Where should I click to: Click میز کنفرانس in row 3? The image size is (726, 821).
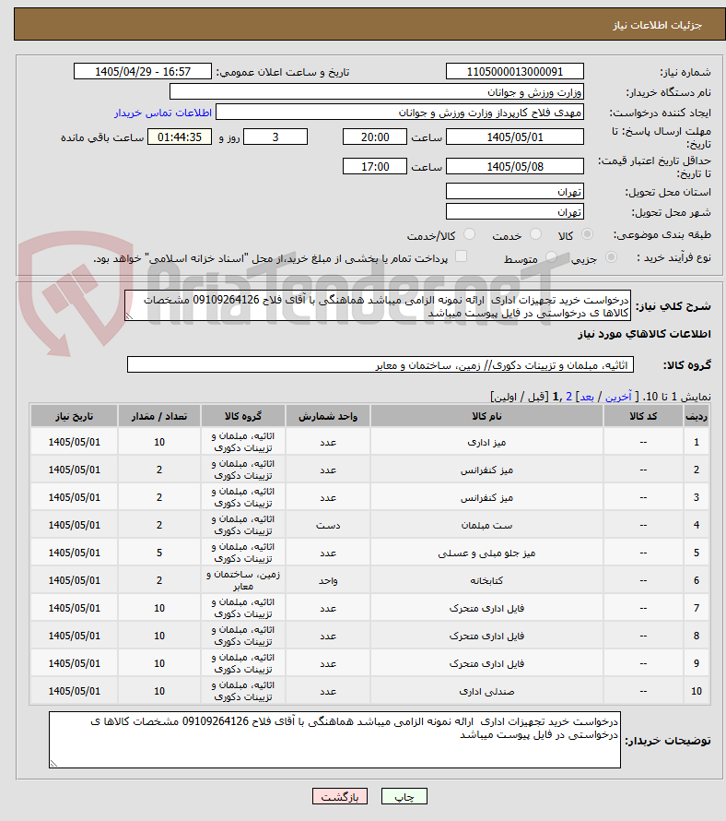coord(486,498)
